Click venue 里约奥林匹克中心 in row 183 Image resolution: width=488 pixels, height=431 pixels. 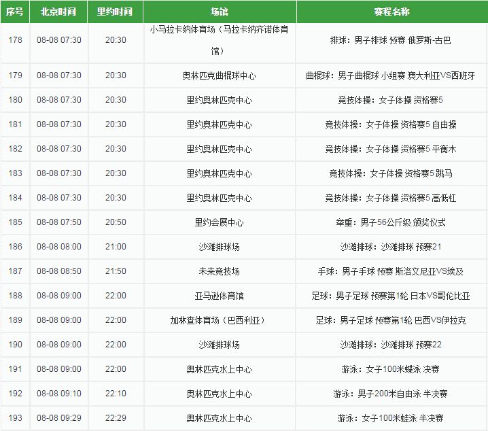(219, 173)
